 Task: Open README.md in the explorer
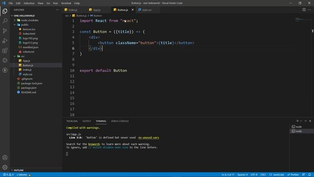coord(28,92)
